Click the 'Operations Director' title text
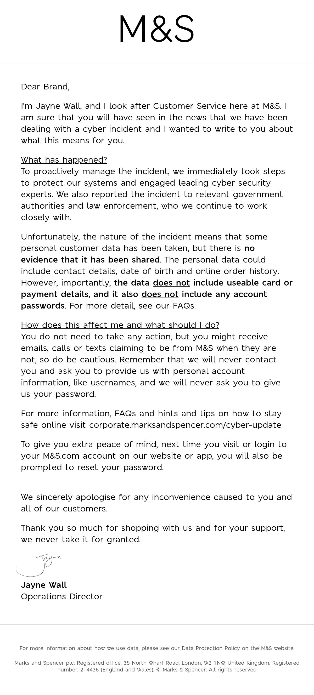Viewport: 314px width, 695px height. point(62,596)
